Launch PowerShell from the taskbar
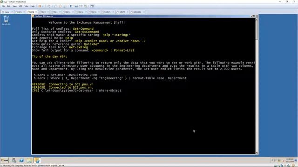298x167 pixels. pos(21,161)
